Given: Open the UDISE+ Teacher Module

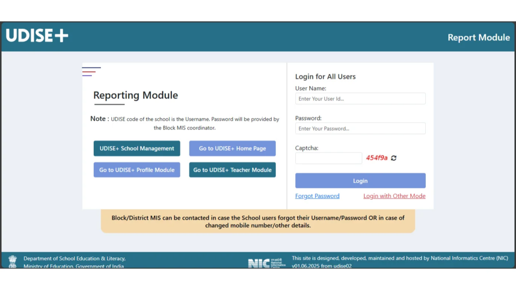Looking at the screenshot, I should point(232,170).
